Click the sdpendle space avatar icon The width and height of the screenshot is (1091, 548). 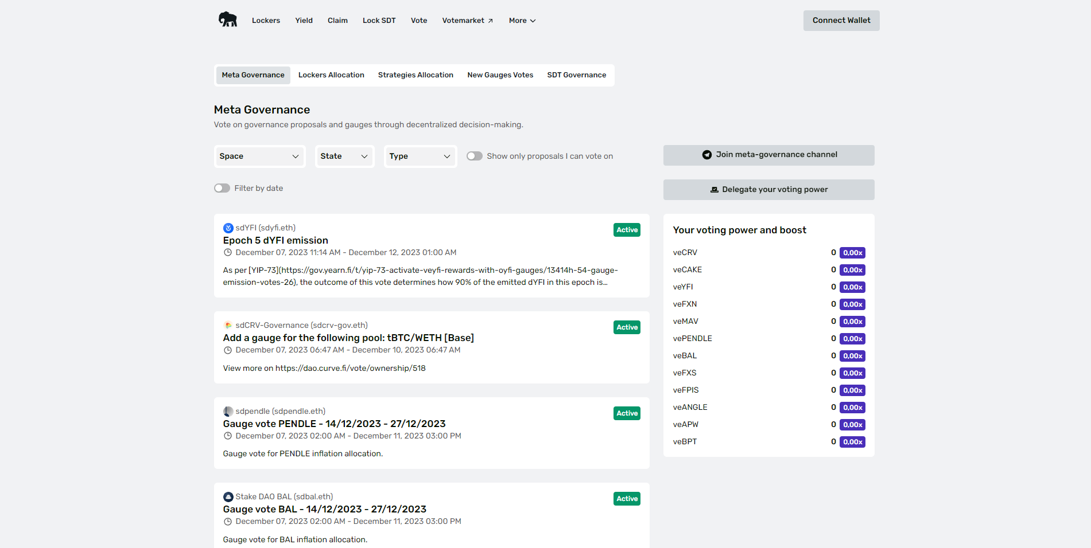(228, 412)
